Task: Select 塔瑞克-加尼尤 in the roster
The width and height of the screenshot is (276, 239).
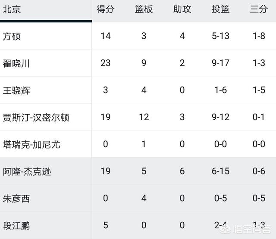Action: [x=31, y=145]
